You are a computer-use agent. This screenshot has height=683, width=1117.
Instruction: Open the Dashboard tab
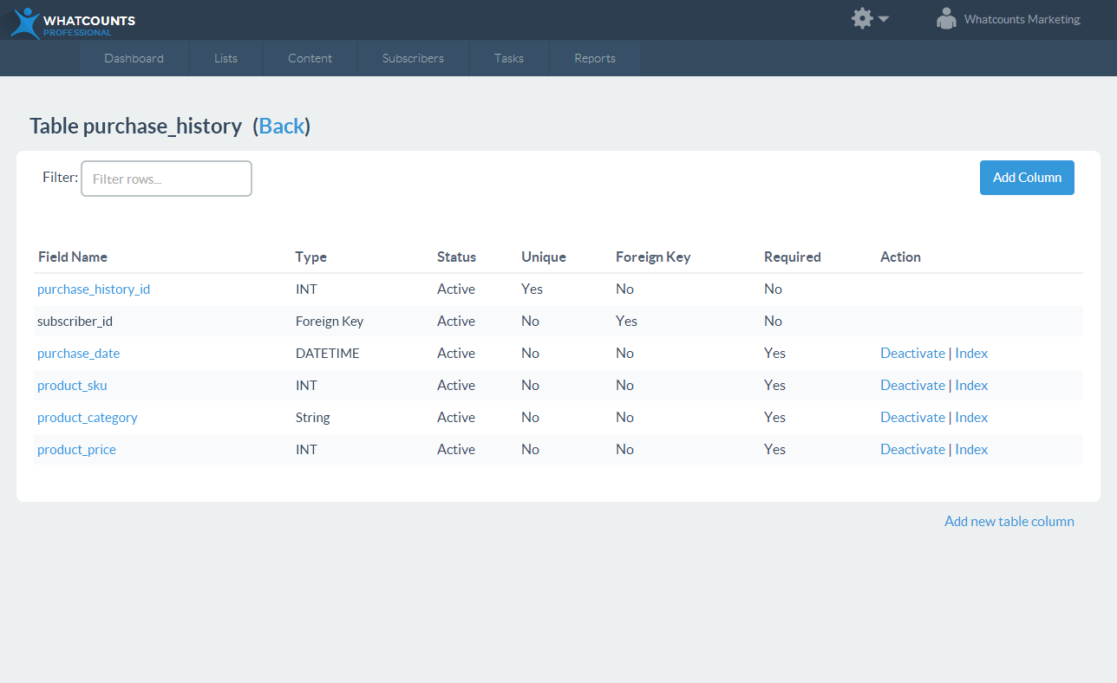(x=134, y=58)
